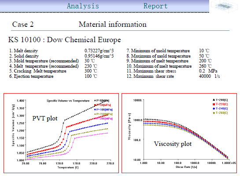Click the 270.0 temperature axis tick
The width and height of the screenshot is (240, 178).
pyautogui.click(x=110, y=163)
